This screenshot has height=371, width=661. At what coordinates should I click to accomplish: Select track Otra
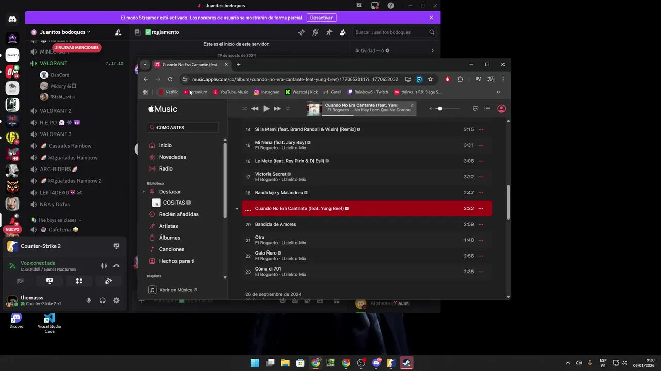(x=367, y=240)
